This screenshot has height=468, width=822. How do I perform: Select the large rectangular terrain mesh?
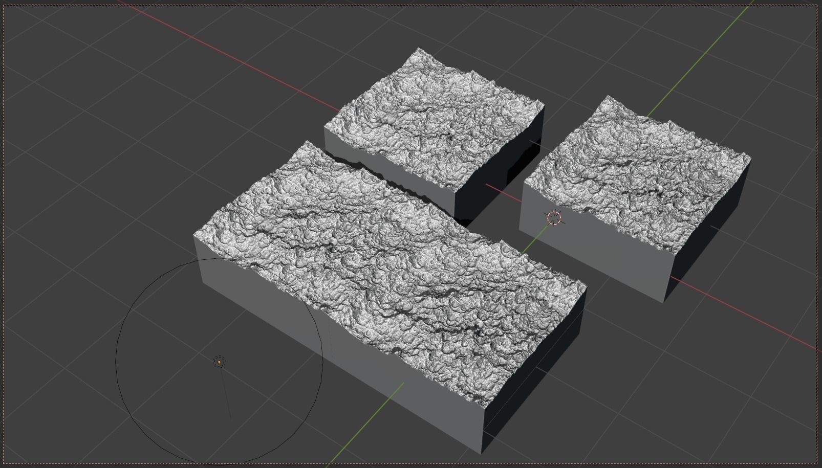pos(389,297)
